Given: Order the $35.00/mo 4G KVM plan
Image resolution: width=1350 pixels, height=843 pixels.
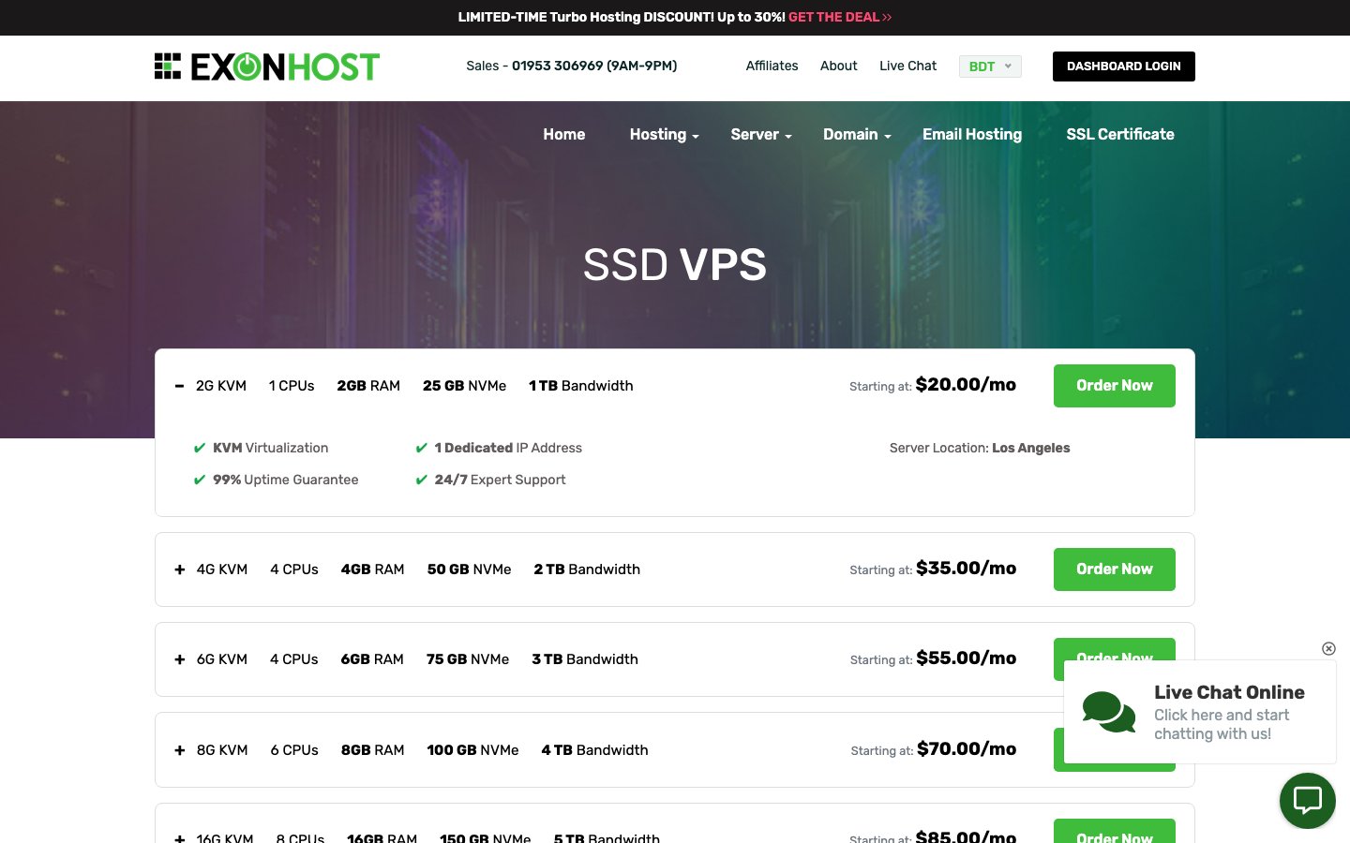Looking at the screenshot, I should tap(1114, 569).
